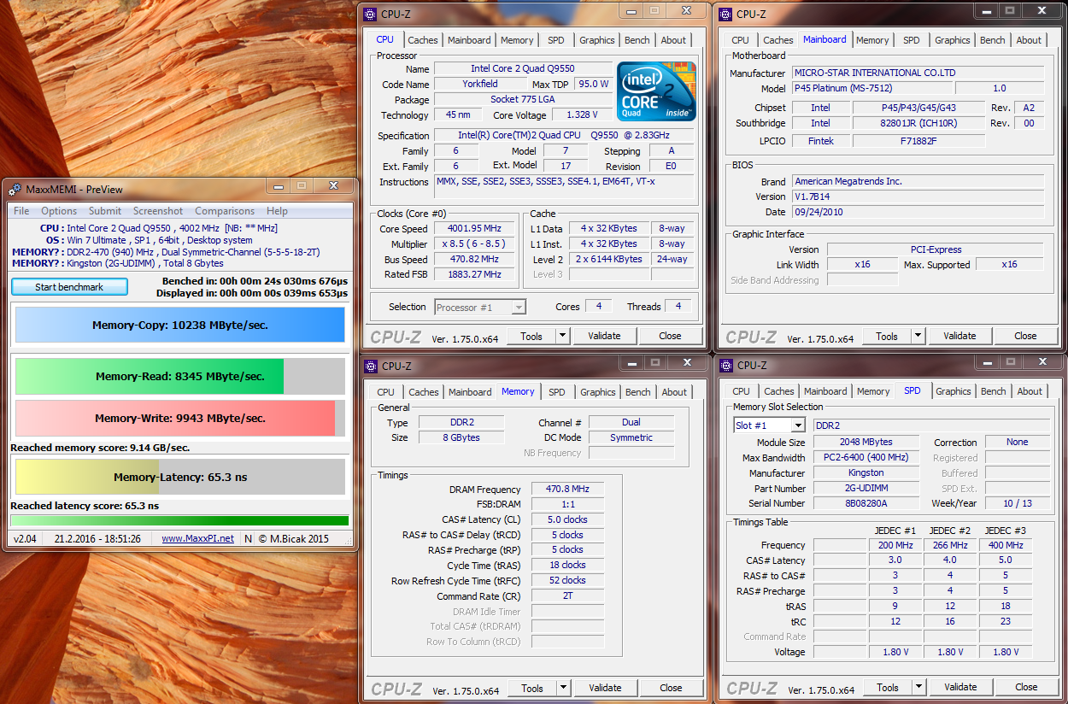
Task: Open the Submit menu in MaxxMEMI
Action: (105, 211)
